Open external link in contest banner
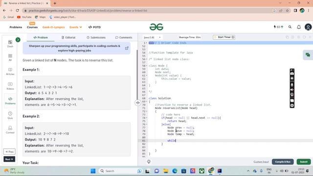The width and height of the screenshot is (313, 176). 127,48
